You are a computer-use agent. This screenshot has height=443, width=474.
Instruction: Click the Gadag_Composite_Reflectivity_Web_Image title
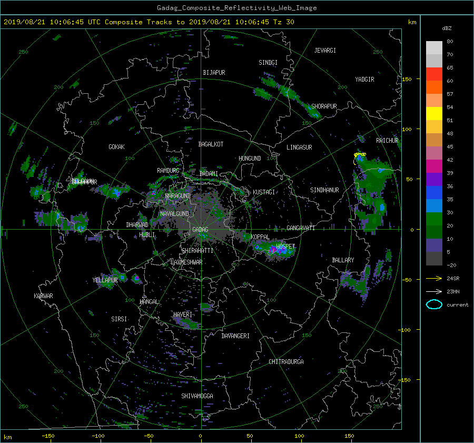click(236, 8)
